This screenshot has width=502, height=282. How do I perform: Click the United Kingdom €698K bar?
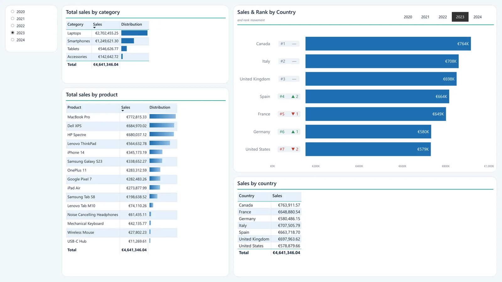[381, 79]
